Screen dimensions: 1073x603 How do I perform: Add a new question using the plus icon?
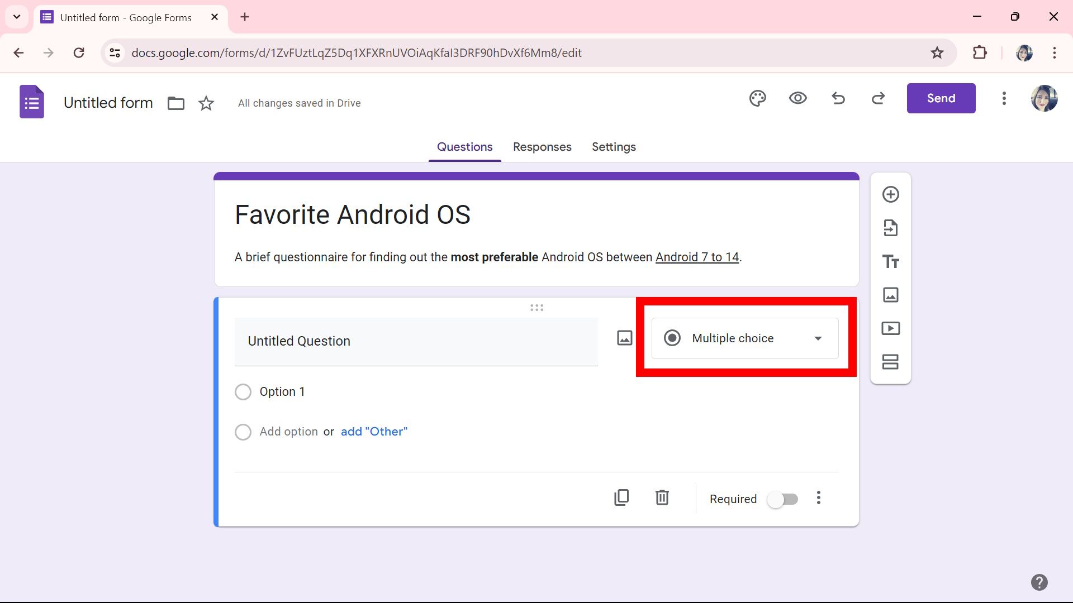tap(890, 194)
